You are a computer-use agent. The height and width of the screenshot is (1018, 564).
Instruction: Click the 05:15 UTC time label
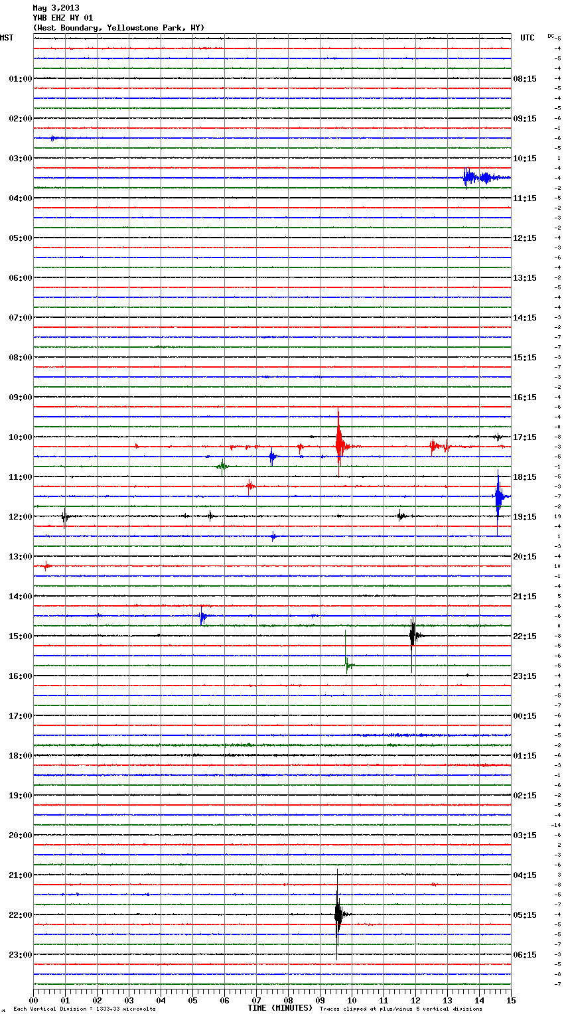click(525, 915)
